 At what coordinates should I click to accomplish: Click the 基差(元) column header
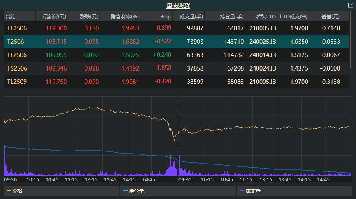(330, 17)
